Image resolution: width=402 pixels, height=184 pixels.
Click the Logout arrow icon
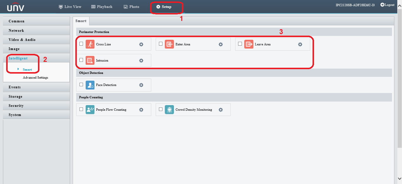(382, 5)
